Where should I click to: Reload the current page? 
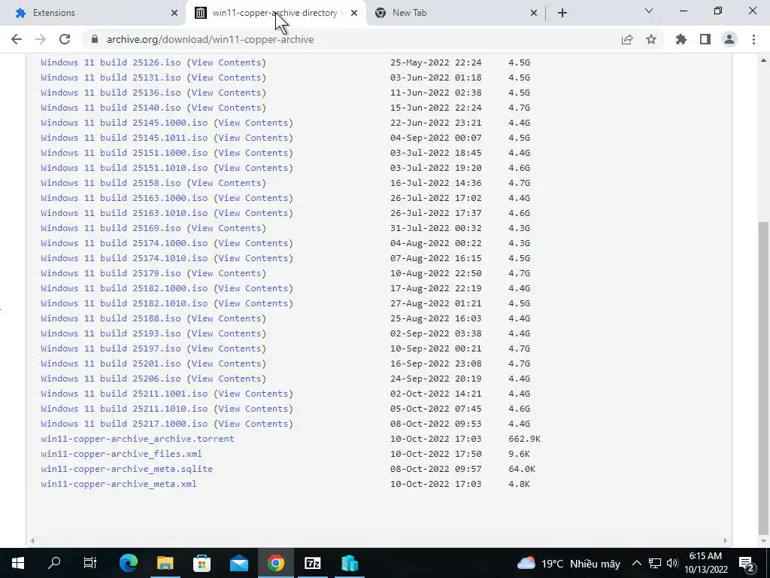click(65, 39)
